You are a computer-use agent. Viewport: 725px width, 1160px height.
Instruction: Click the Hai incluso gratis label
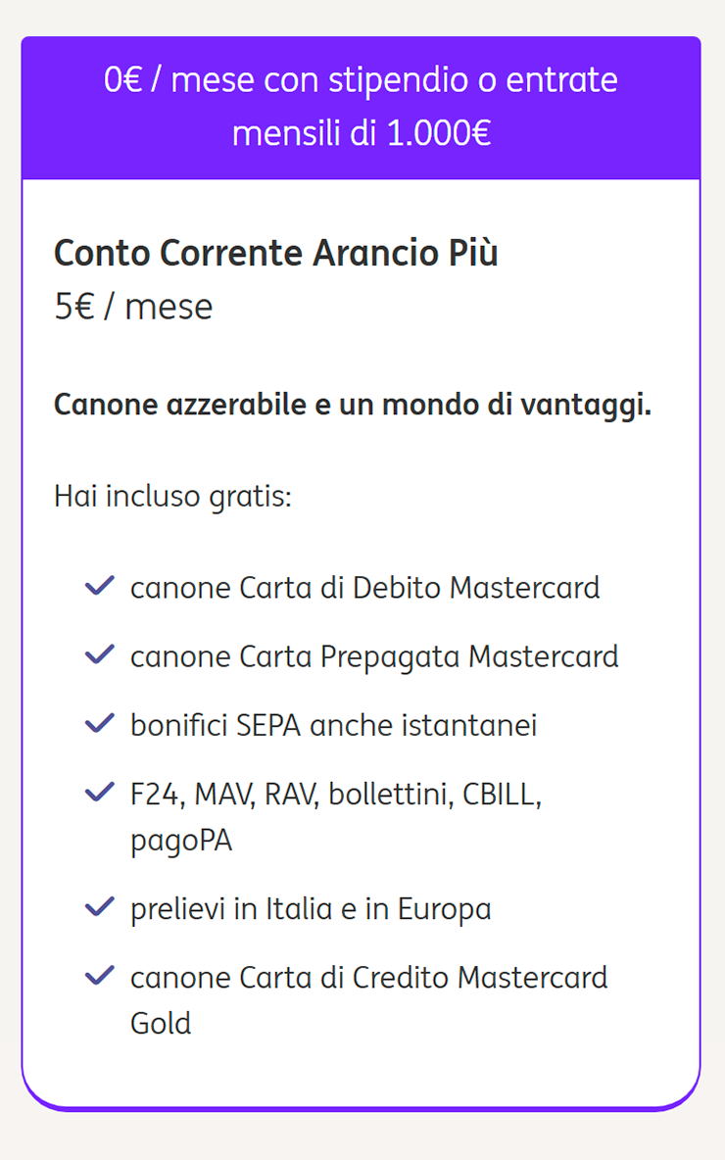tap(173, 497)
